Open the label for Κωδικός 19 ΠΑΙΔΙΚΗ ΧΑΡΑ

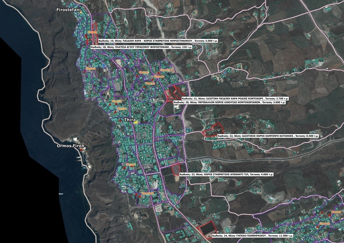pos(155,41)
